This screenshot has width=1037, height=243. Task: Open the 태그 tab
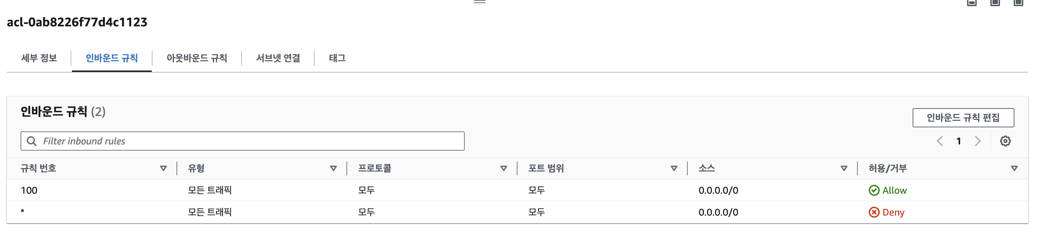(x=337, y=58)
